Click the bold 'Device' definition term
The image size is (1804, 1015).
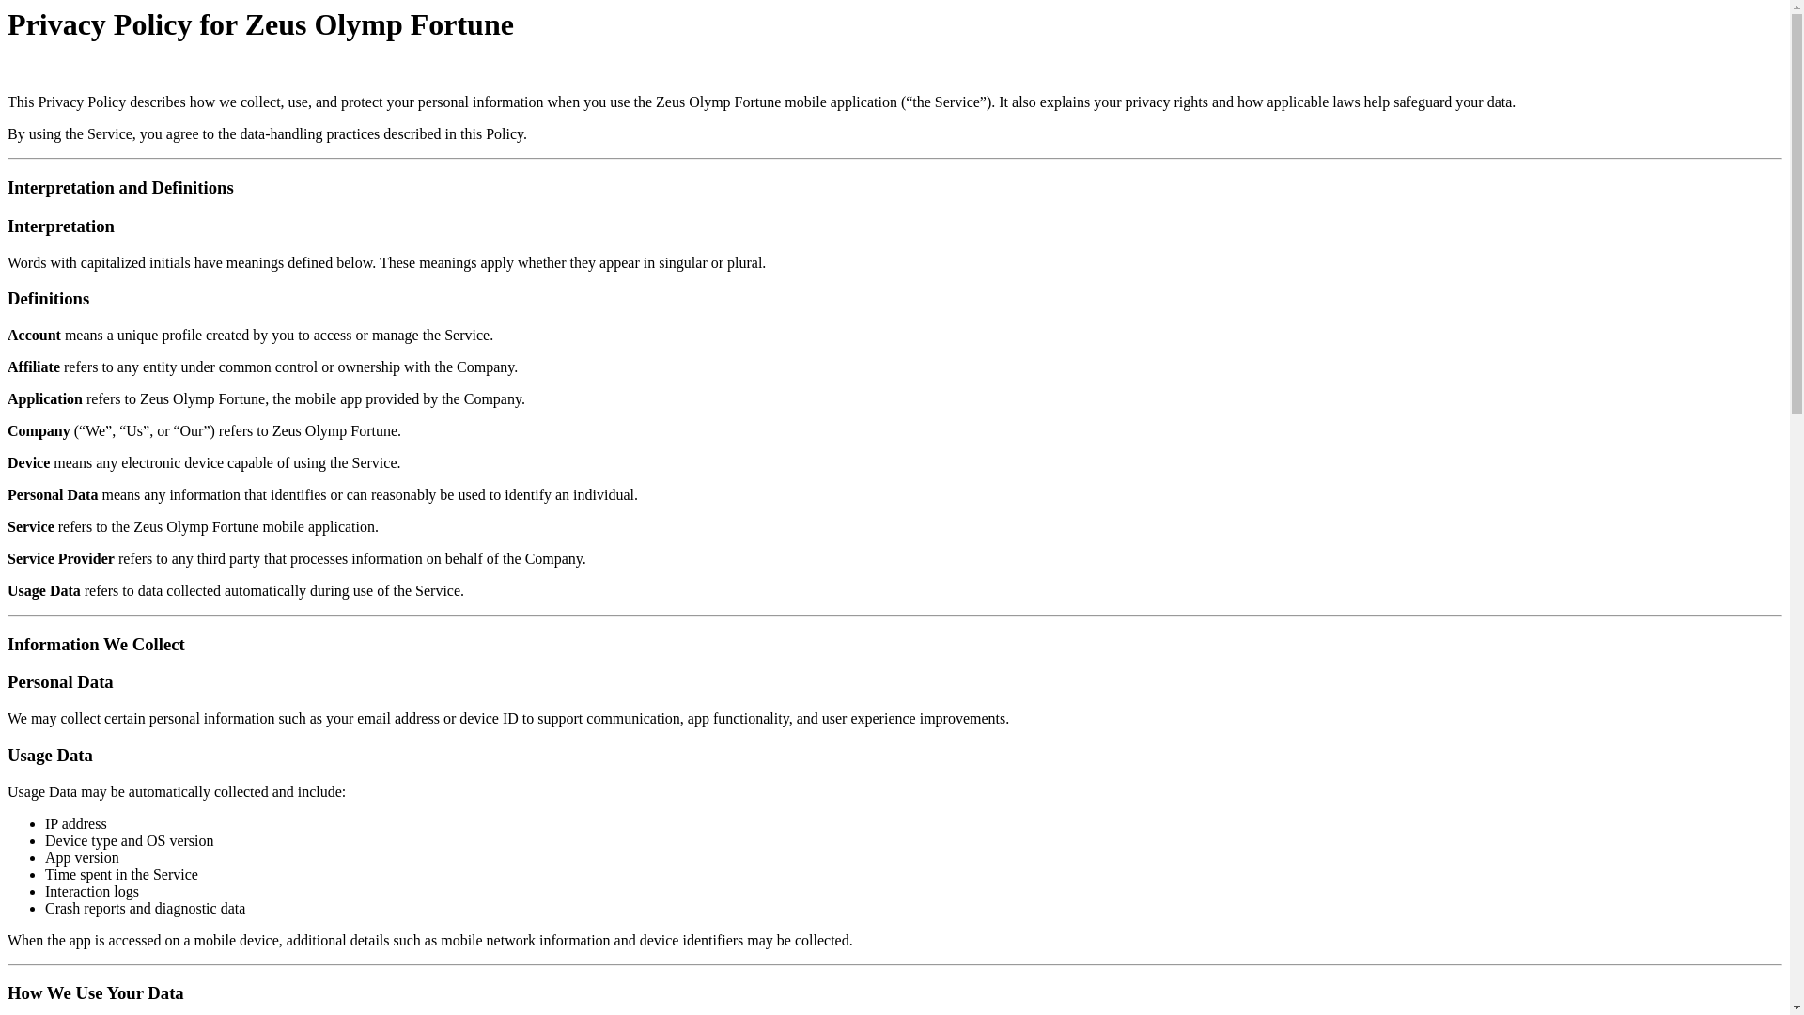[29, 463]
